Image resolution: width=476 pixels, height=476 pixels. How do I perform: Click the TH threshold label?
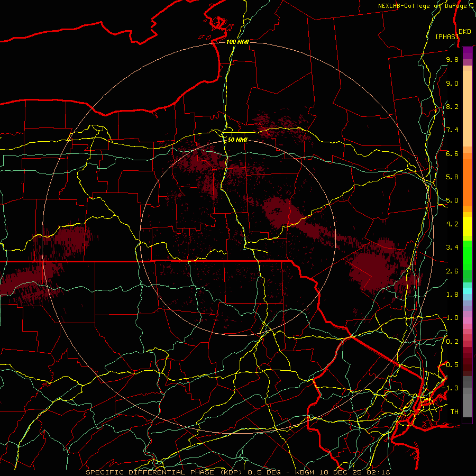(454, 412)
